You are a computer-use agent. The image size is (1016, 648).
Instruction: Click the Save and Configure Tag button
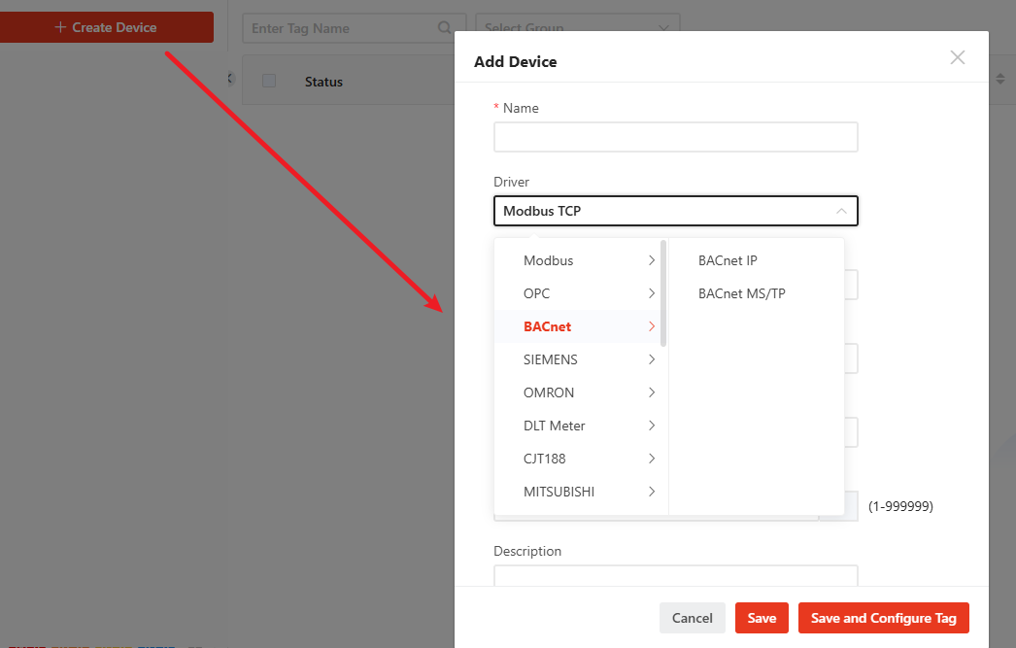883,618
